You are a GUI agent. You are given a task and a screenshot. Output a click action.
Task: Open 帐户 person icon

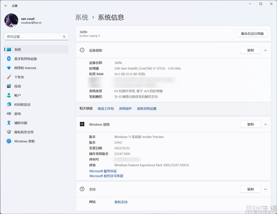pos(9,95)
